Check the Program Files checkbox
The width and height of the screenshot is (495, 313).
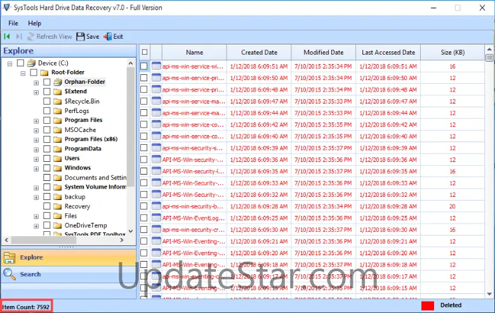47,120
